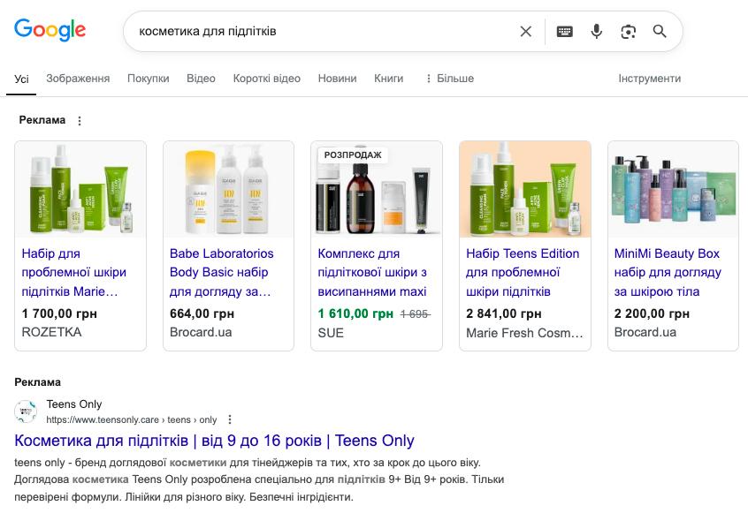Go to Google home via the logo
Image resolution: width=748 pixels, height=521 pixels.
[50, 30]
